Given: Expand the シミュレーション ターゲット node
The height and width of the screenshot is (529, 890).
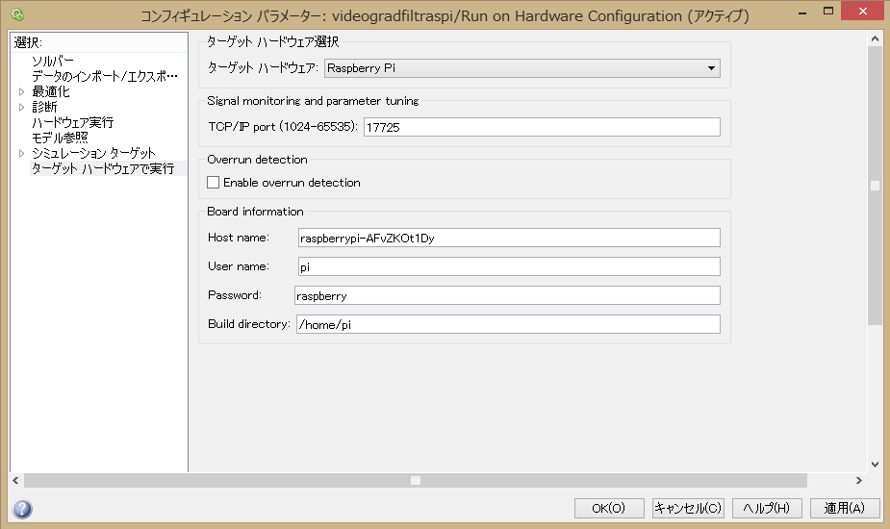Looking at the screenshot, I should pos(22,154).
